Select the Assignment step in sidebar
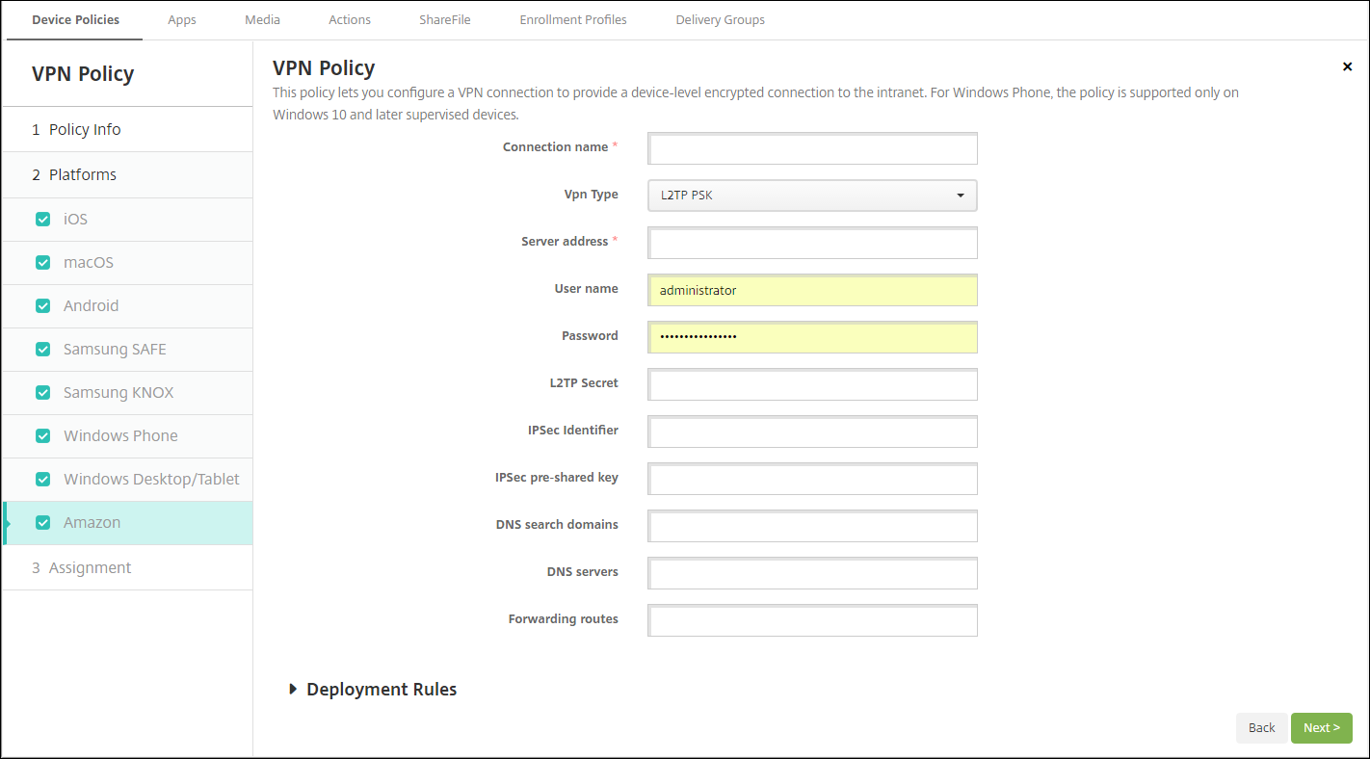The image size is (1370, 759). point(90,568)
